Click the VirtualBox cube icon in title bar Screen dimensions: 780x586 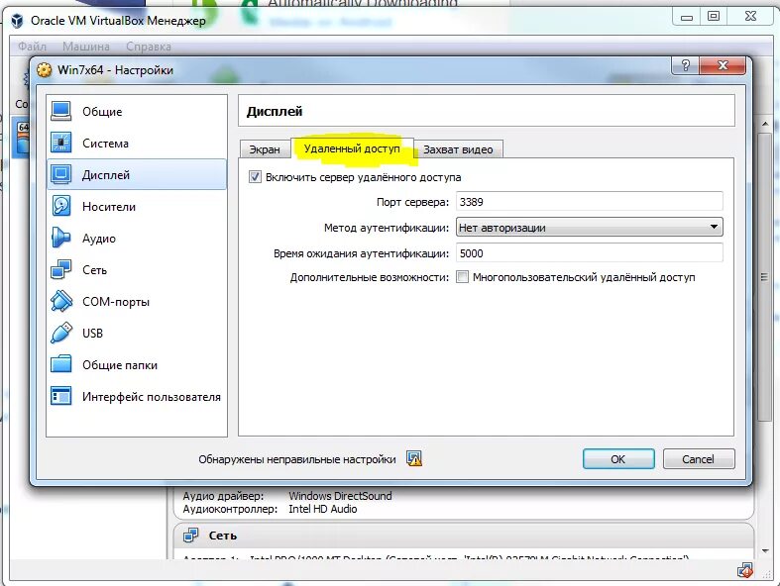coord(18,21)
